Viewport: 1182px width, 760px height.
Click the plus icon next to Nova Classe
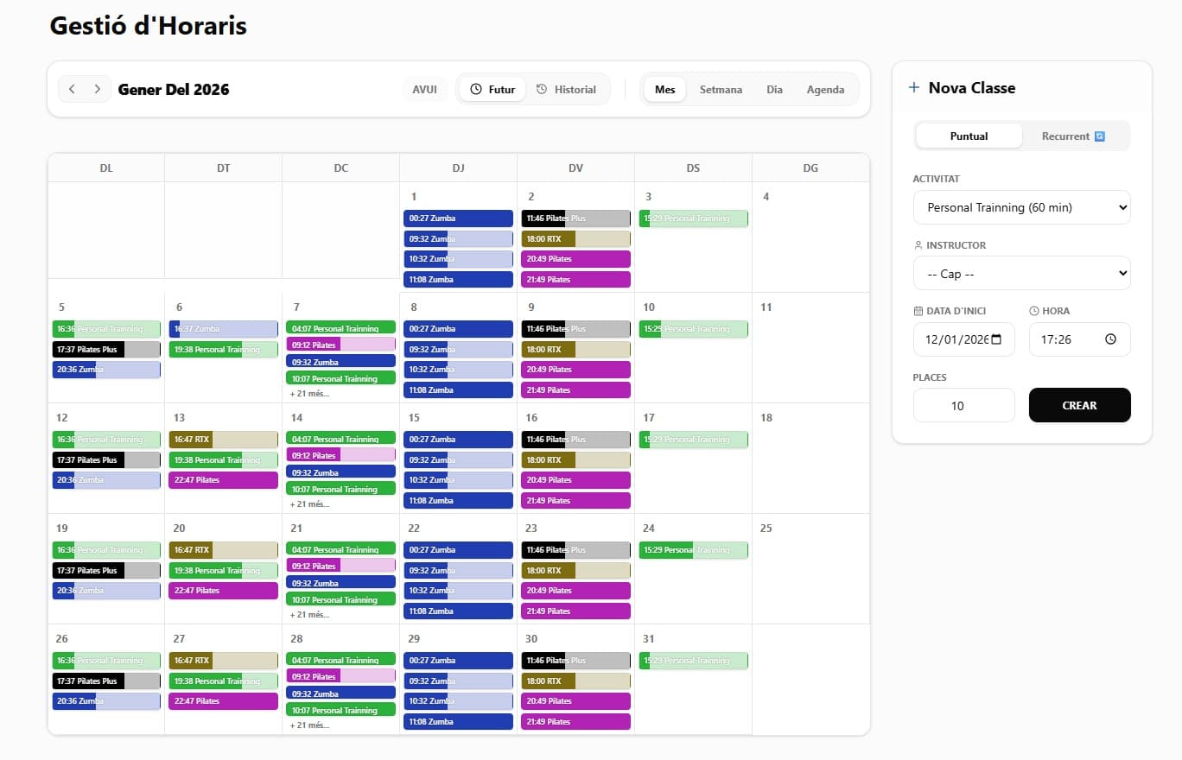tap(913, 87)
